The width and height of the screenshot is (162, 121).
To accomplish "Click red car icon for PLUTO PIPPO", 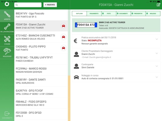I will (x=63, y=48).
